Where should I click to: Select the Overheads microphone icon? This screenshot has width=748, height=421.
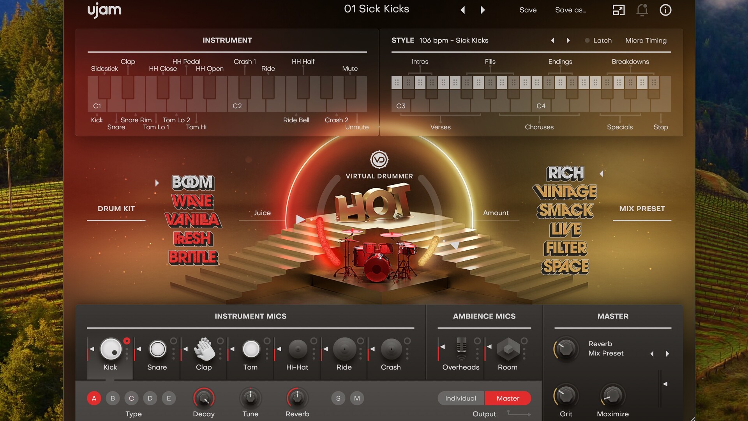coord(461,349)
